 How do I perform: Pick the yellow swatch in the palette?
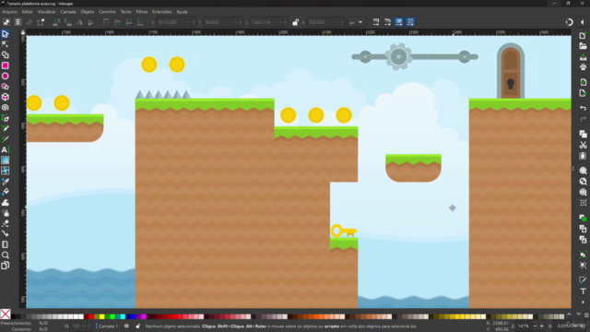pyautogui.click(x=101, y=316)
